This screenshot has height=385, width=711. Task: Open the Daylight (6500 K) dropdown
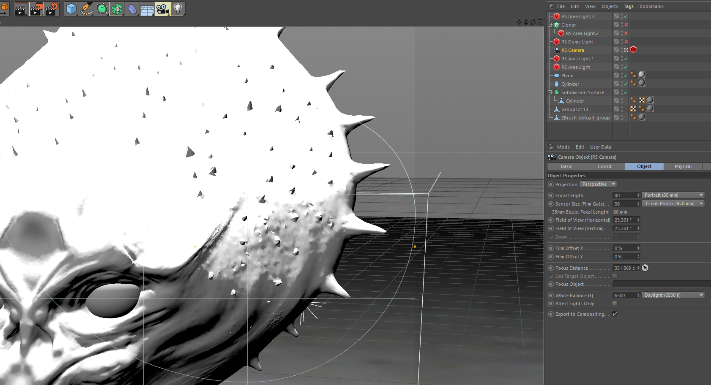673,295
